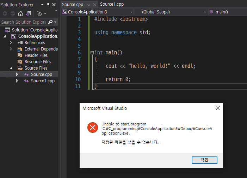Click the red error icon in the dialog

click(93, 127)
